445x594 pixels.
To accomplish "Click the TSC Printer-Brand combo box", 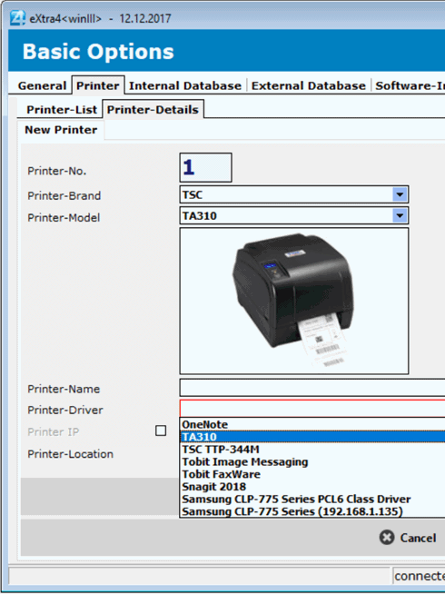I will coord(294,194).
